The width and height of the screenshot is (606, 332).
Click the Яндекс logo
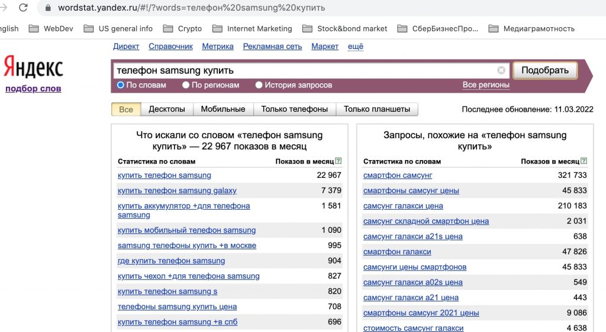33,67
